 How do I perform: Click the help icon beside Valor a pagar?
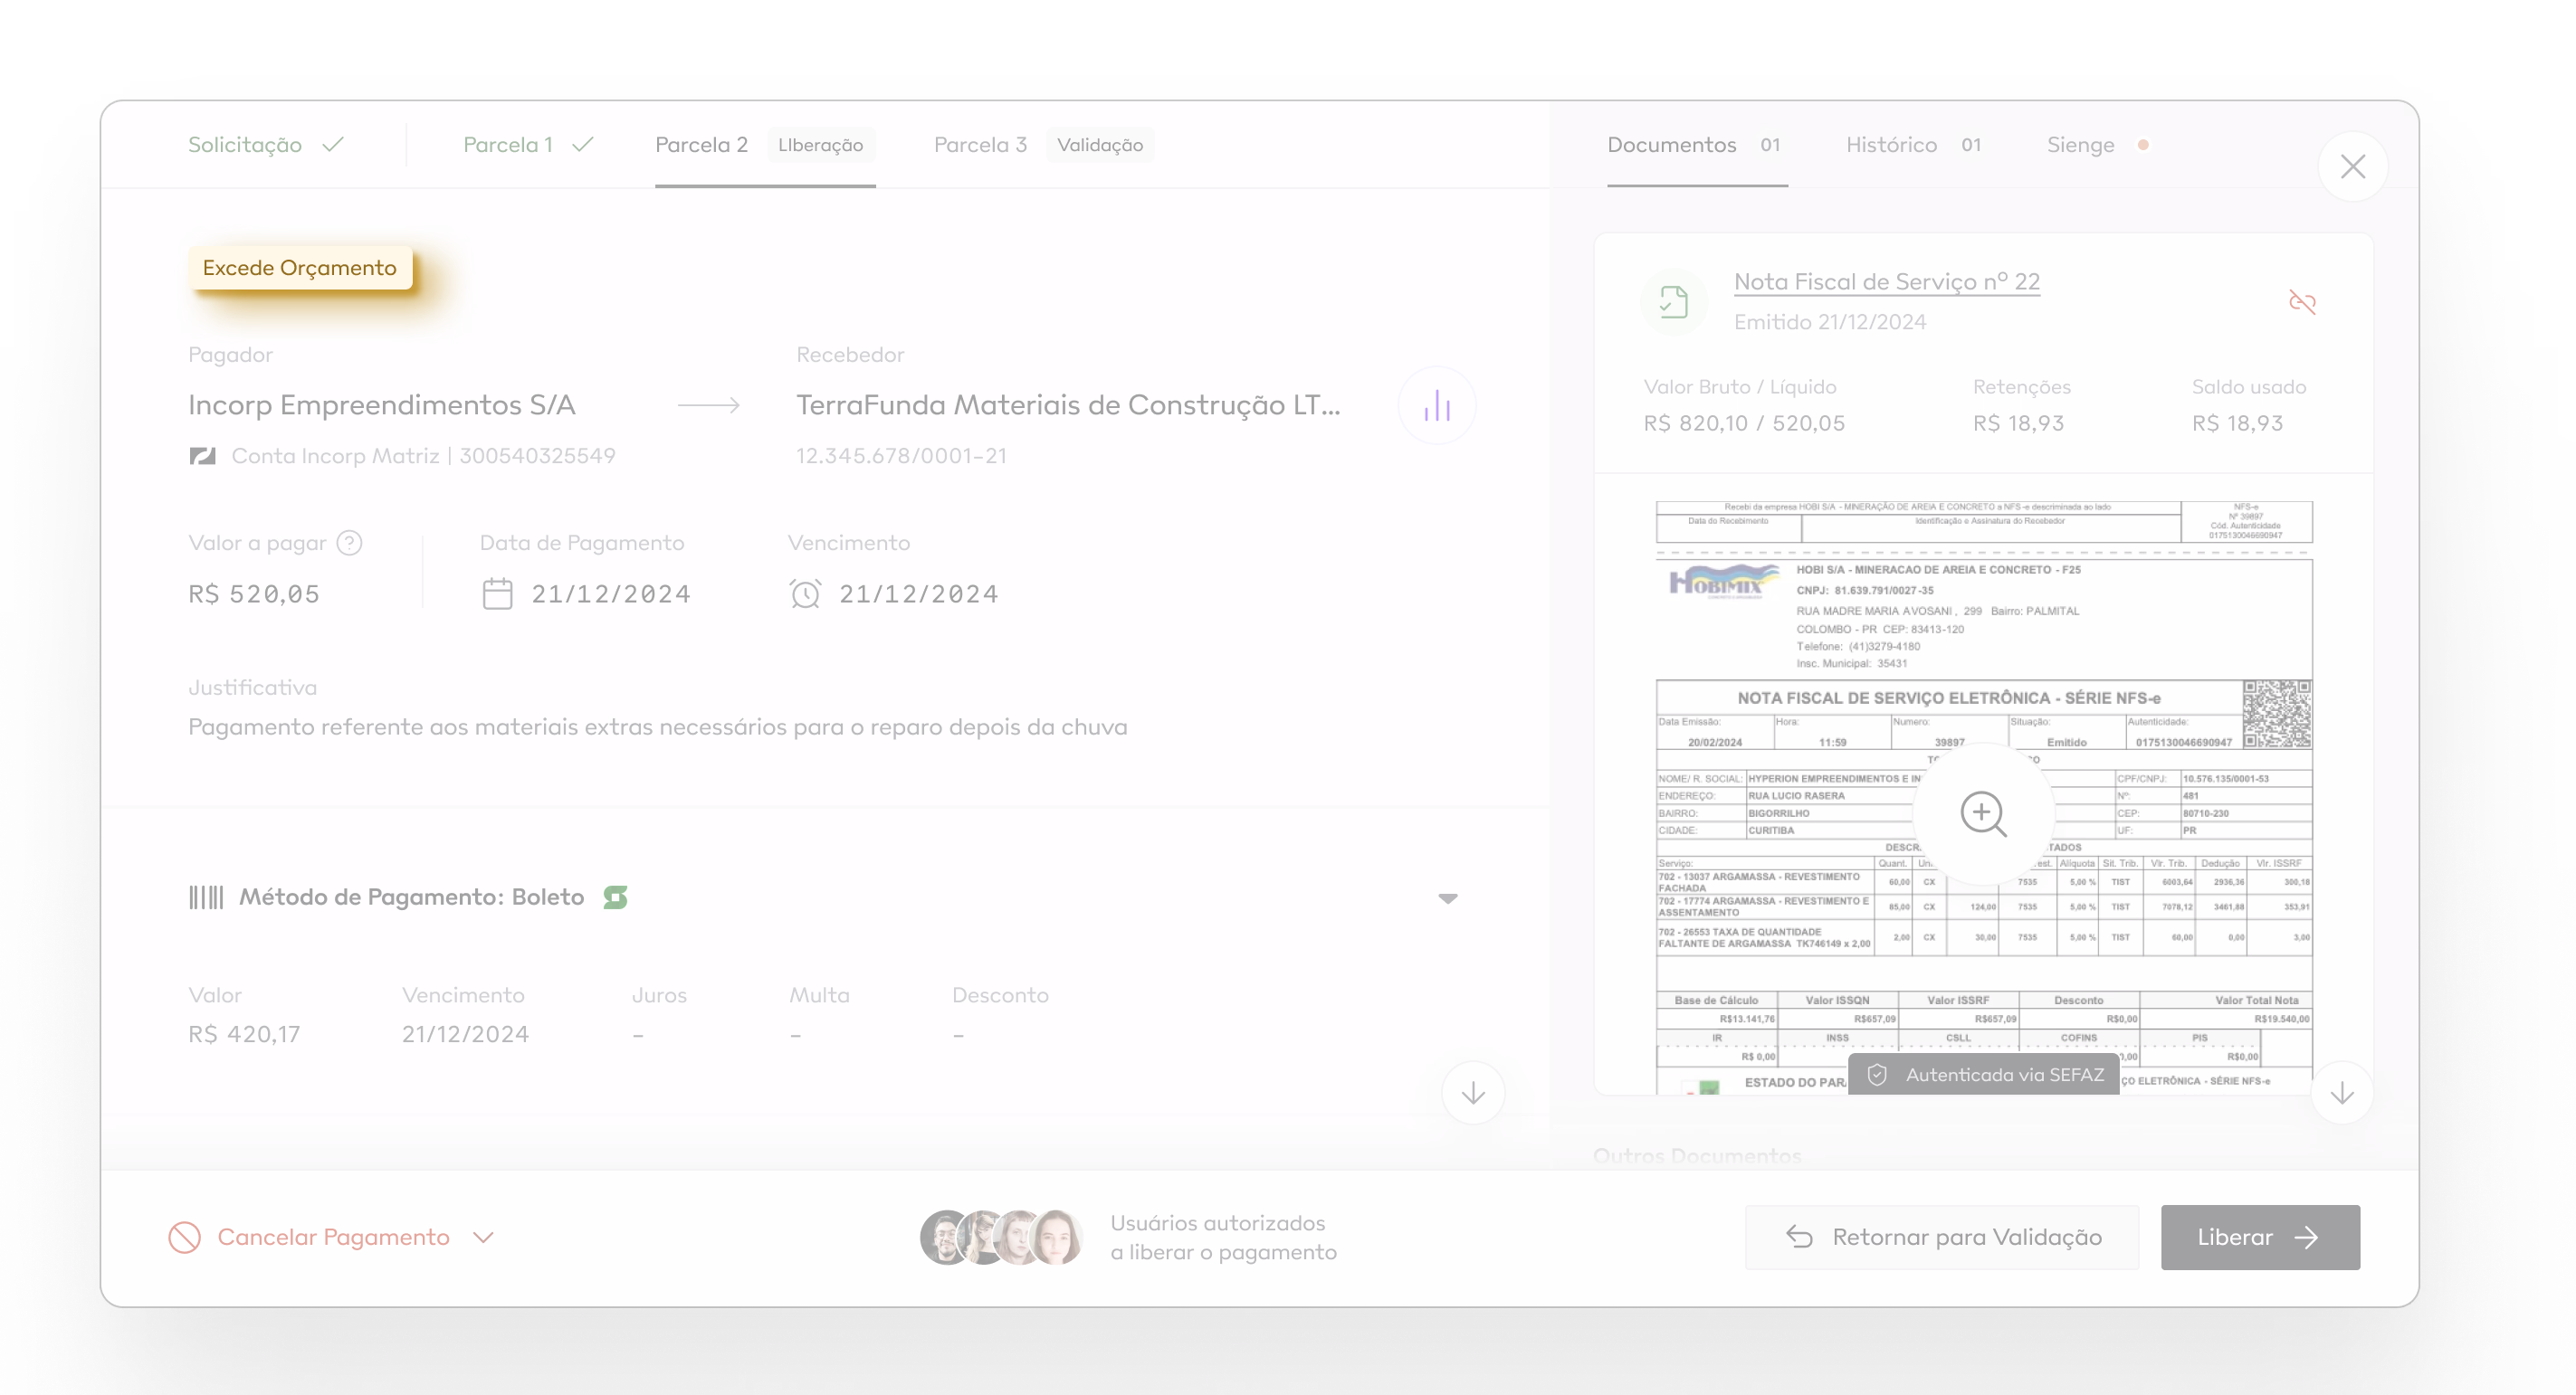[350, 544]
